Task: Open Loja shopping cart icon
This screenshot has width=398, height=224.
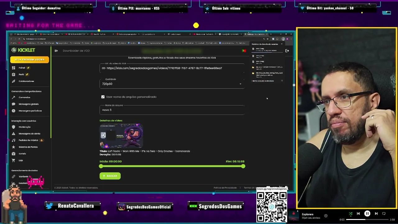Action: pyautogui.click(x=13, y=161)
